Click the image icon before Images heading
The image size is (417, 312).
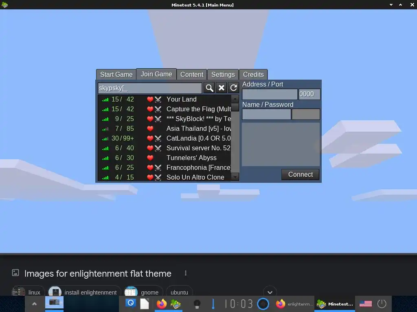[15, 273]
